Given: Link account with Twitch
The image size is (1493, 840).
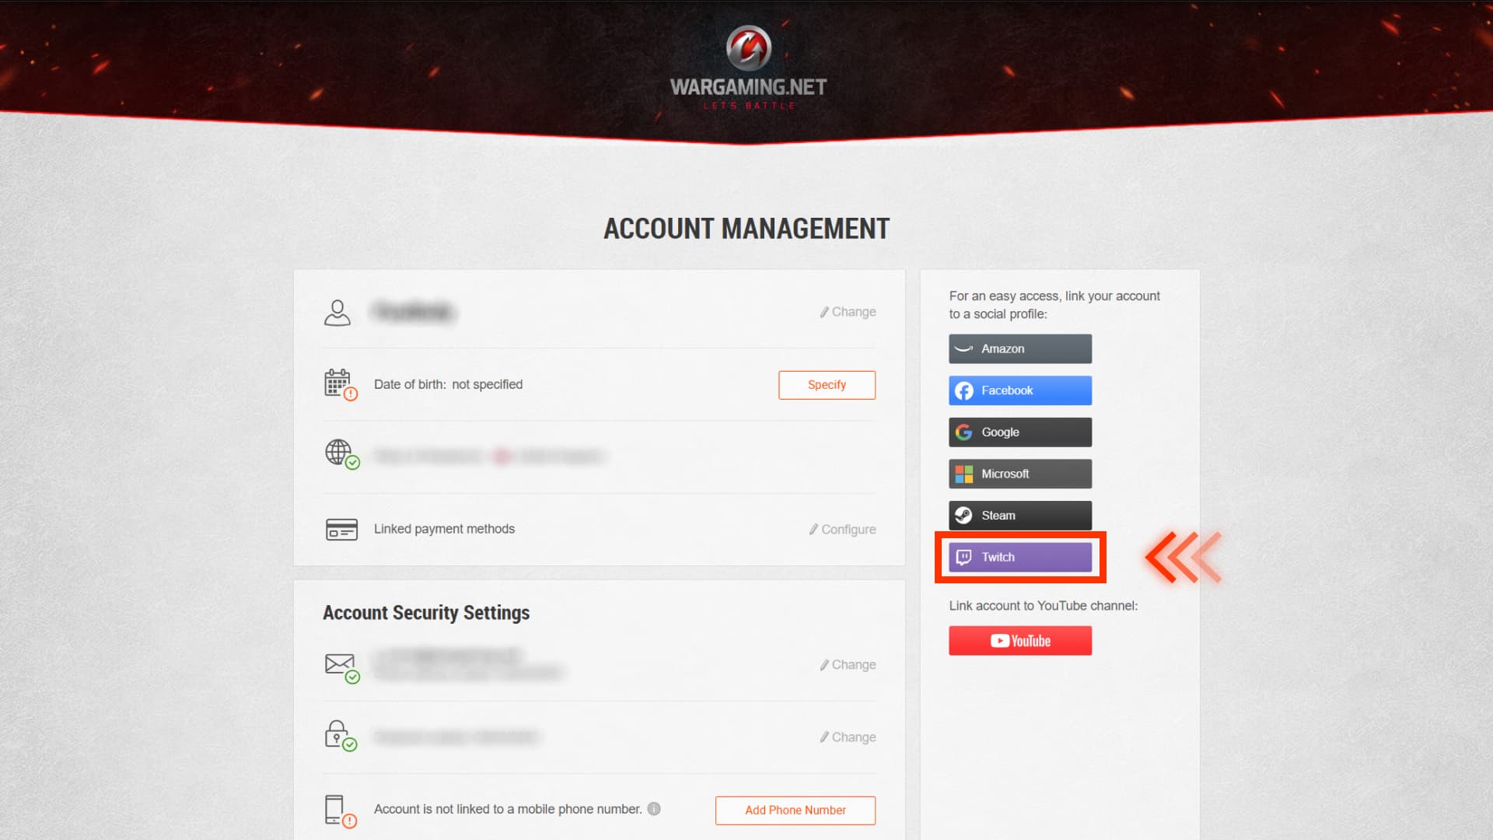Looking at the screenshot, I should pyautogui.click(x=1020, y=558).
